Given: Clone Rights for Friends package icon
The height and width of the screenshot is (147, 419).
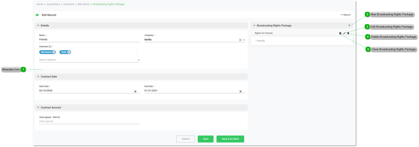Looking at the screenshot, I should (x=340, y=33).
